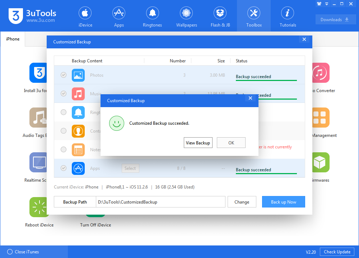
Task: Open Realtime Screen tool icon
Action: coord(38,162)
